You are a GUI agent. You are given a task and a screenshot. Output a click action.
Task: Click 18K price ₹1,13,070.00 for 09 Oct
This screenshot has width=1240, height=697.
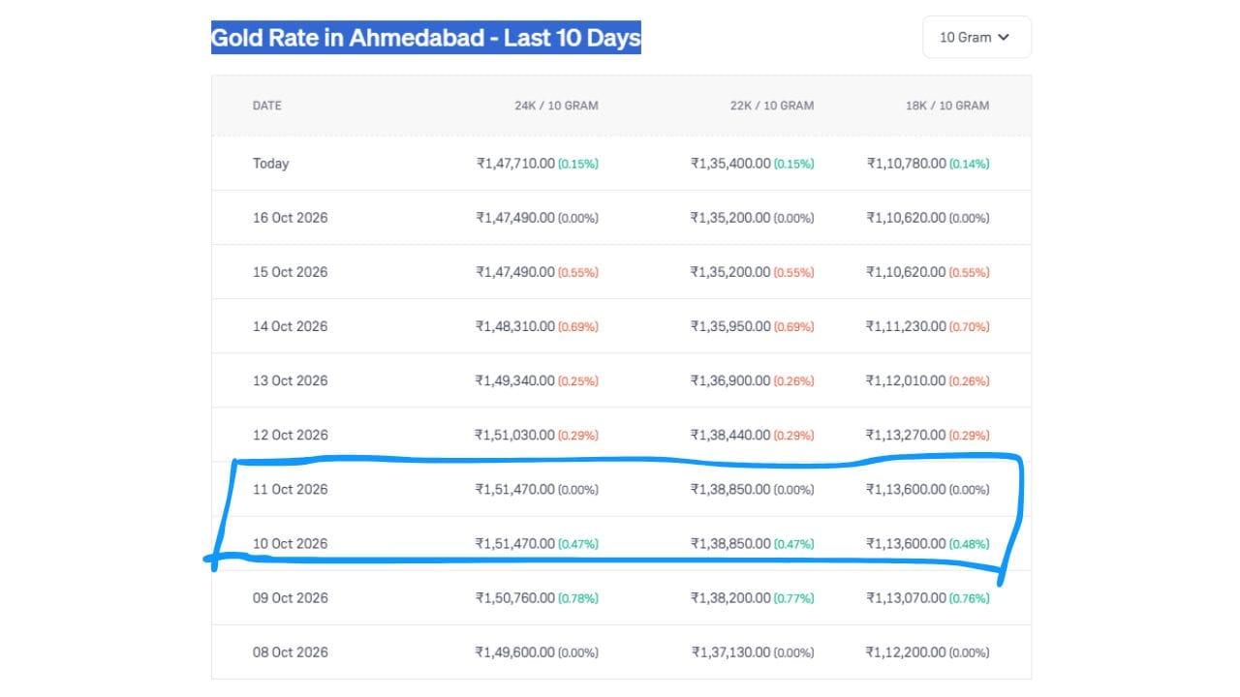tap(907, 597)
